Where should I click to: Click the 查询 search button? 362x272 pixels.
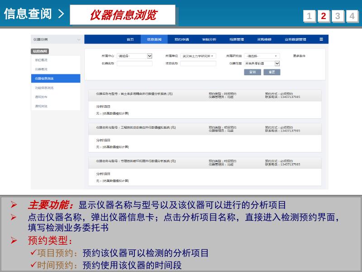point(252,73)
